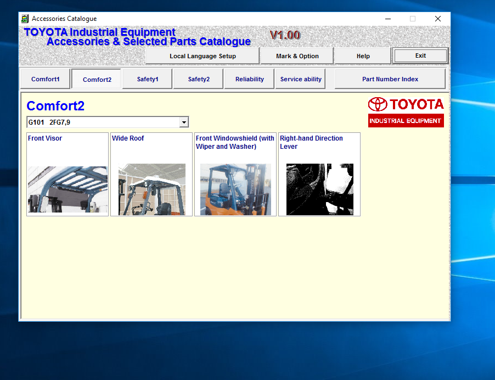Go to the Reliability tab
Viewport: 495px width, 380px height.
[x=249, y=79]
